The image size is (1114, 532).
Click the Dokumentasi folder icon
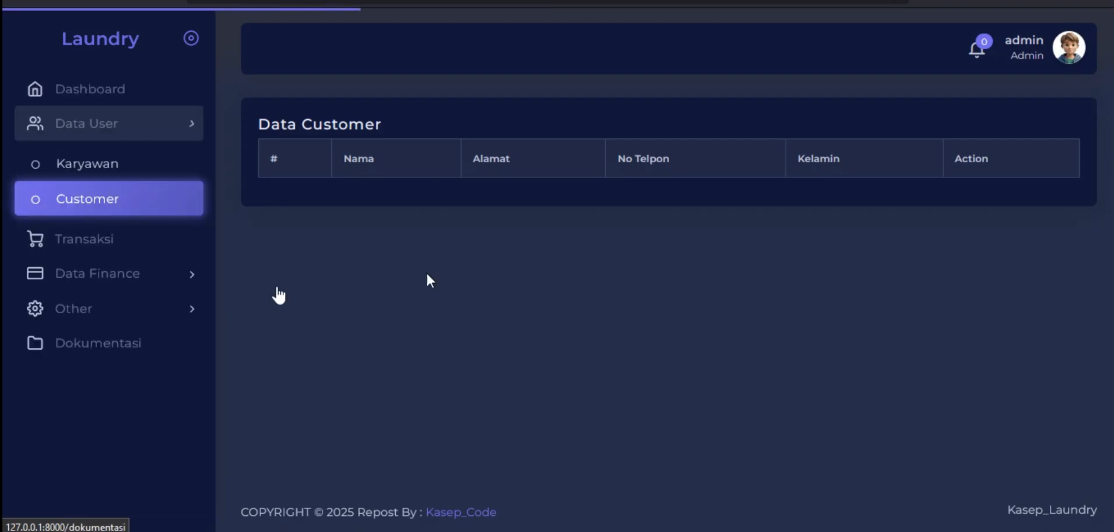[35, 343]
